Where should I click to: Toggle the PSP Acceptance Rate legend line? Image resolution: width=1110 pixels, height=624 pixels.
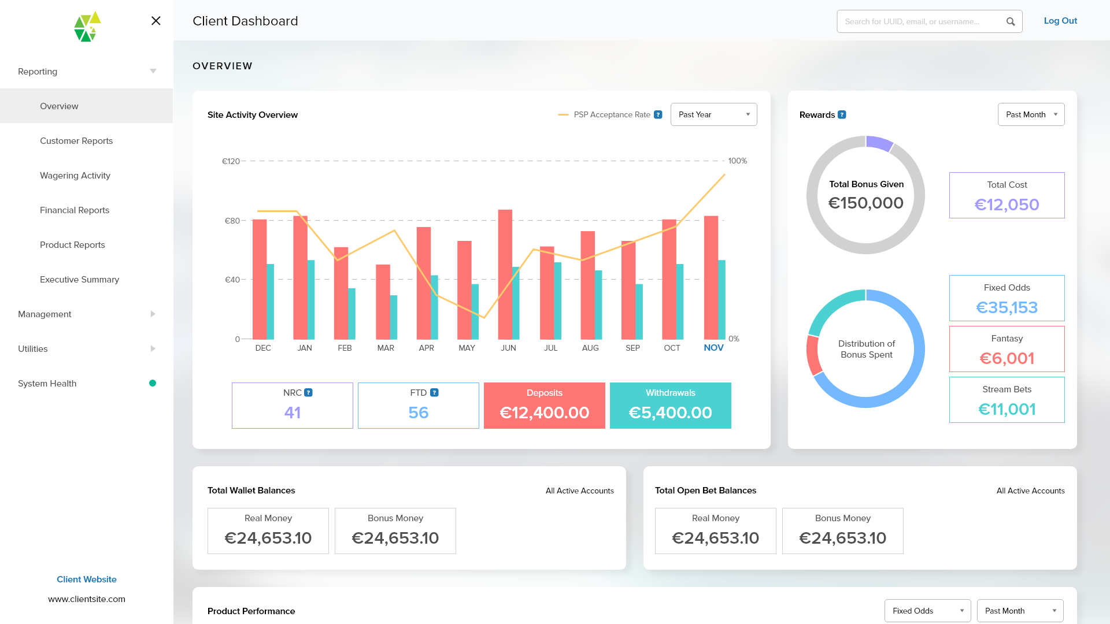point(564,114)
